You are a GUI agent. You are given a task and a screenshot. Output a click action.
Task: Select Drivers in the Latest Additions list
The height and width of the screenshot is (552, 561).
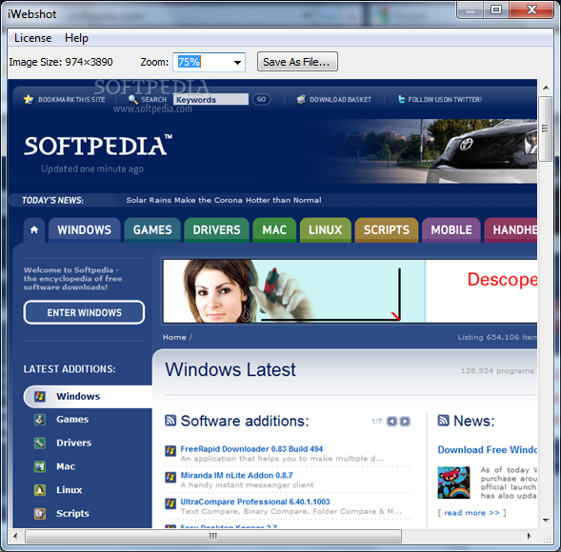(73, 443)
